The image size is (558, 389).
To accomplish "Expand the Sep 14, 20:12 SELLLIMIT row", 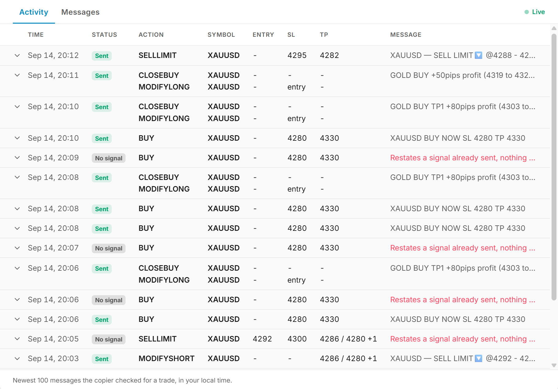I will pos(17,55).
